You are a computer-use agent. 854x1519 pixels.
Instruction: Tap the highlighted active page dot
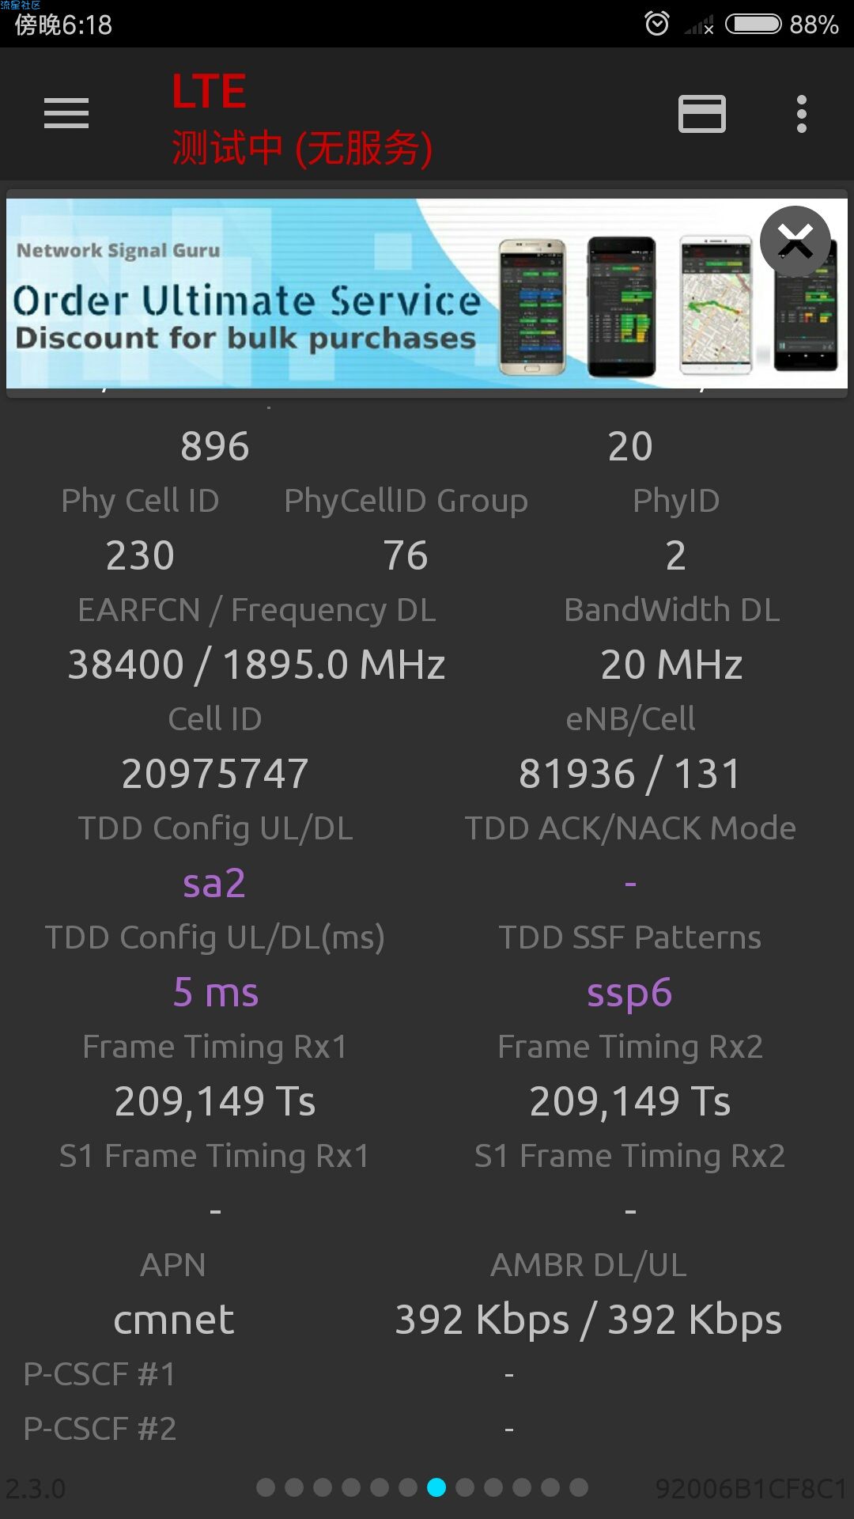coord(436,1487)
